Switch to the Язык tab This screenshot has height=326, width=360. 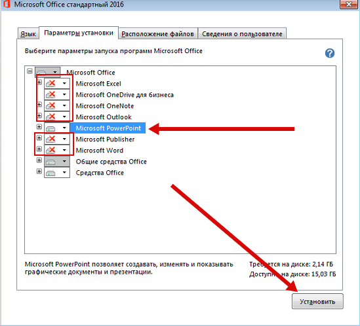pyautogui.click(x=28, y=33)
